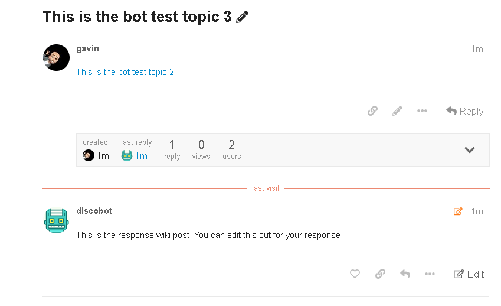View edit history via orange wiki icon
501x306 pixels.
(458, 211)
